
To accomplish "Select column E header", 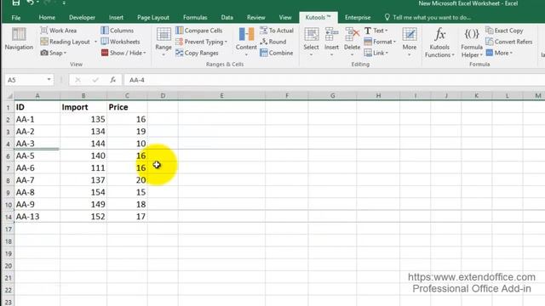I will click(221, 96).
